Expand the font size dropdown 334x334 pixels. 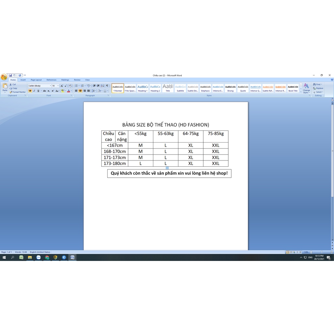click(x=58, y=86)
